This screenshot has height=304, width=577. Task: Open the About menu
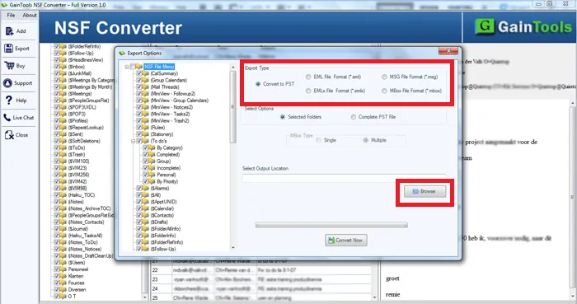pyautogui.click(x=30, y=15)
